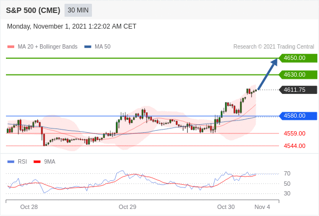The width and height of the screenshot is (319, 216).
Task: Toggle the MA 50 legend label
Action: [103, 47]
